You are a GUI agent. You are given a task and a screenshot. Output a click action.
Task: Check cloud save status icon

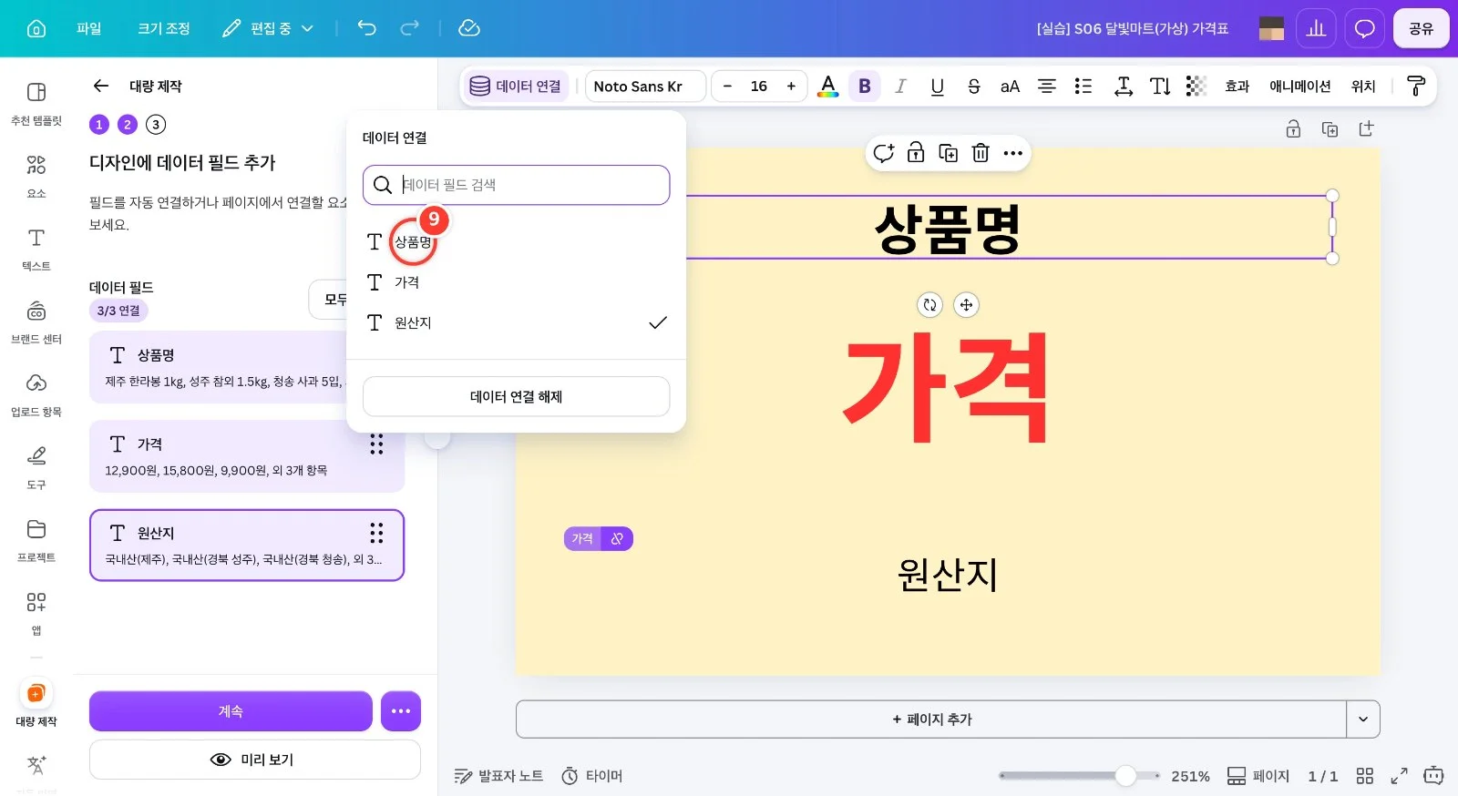pyautogui.click(x=469, y=28)
